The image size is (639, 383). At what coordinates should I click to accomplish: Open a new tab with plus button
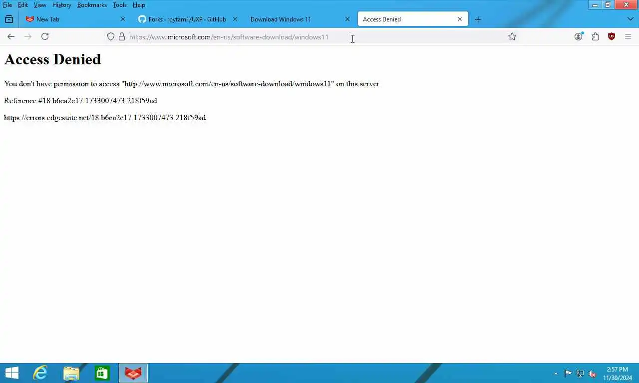(478, 19)
